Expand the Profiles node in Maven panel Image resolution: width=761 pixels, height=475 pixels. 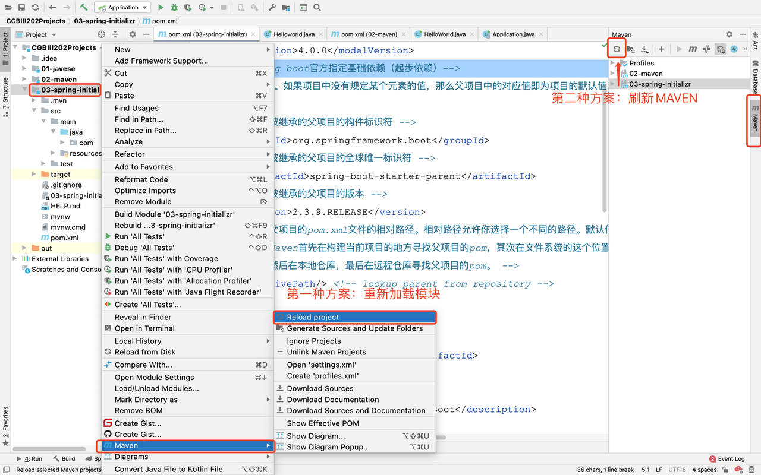tap(613, 63)
